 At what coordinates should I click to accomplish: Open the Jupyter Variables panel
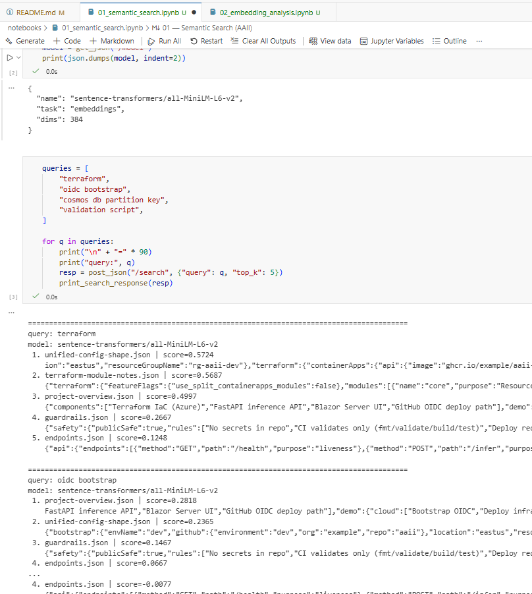click(391, 40)
